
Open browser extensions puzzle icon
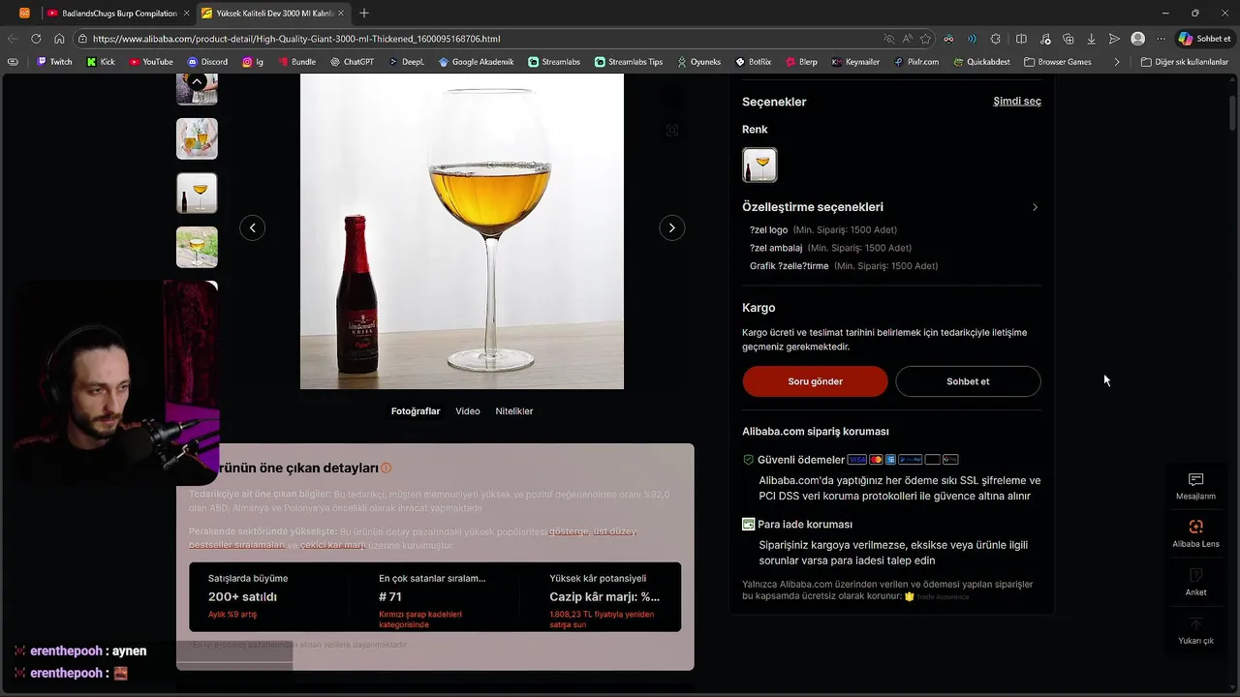(996, 39)
